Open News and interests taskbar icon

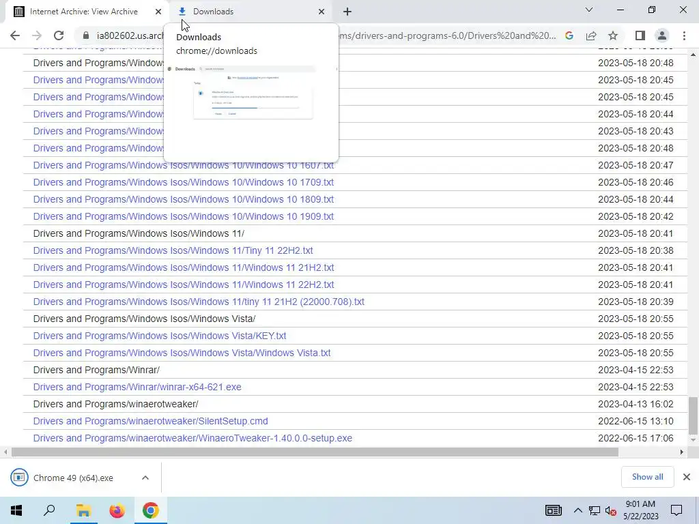point(553,510)
